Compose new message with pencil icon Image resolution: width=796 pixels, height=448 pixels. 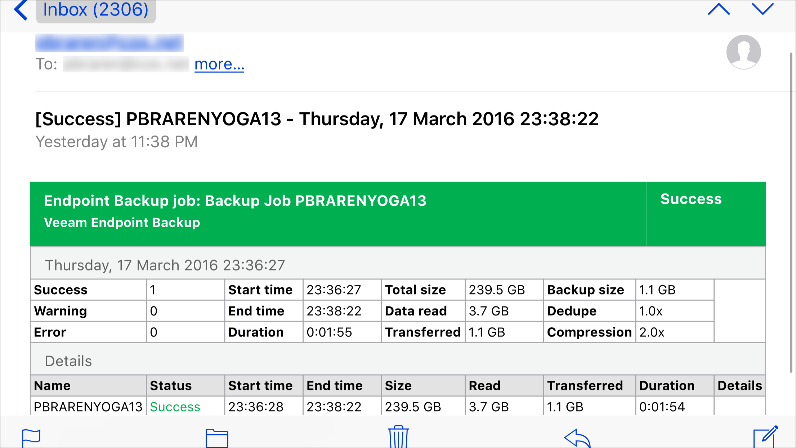765,436
